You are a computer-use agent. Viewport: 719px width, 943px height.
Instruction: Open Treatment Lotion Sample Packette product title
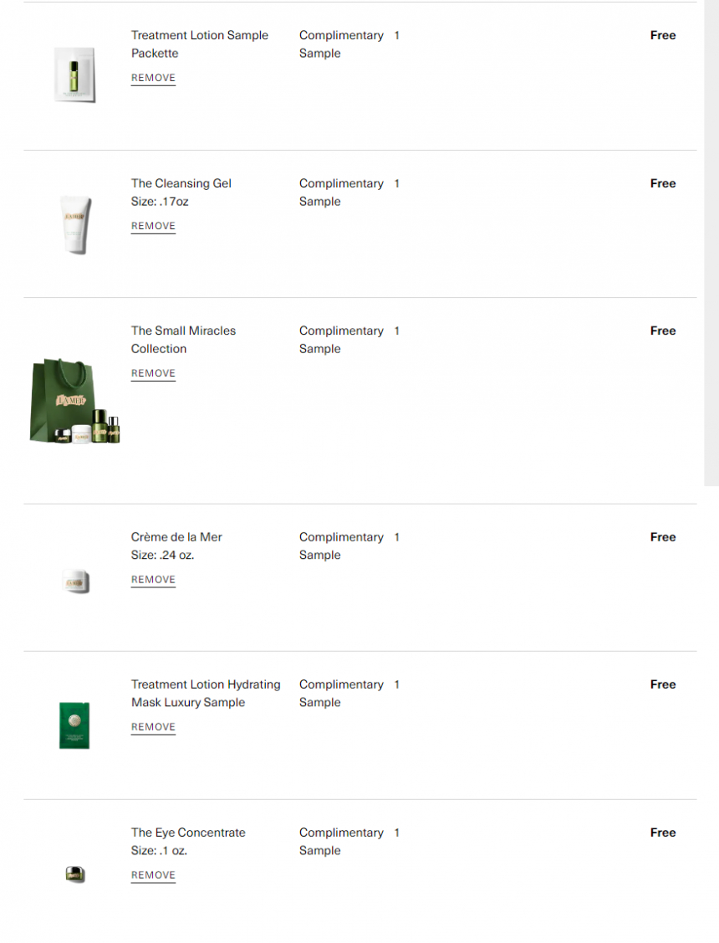(200, 44)
